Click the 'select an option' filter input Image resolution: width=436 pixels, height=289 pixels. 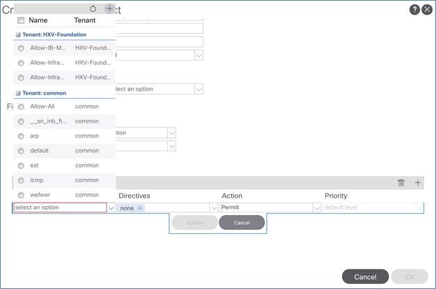click(x=60, y=208)
